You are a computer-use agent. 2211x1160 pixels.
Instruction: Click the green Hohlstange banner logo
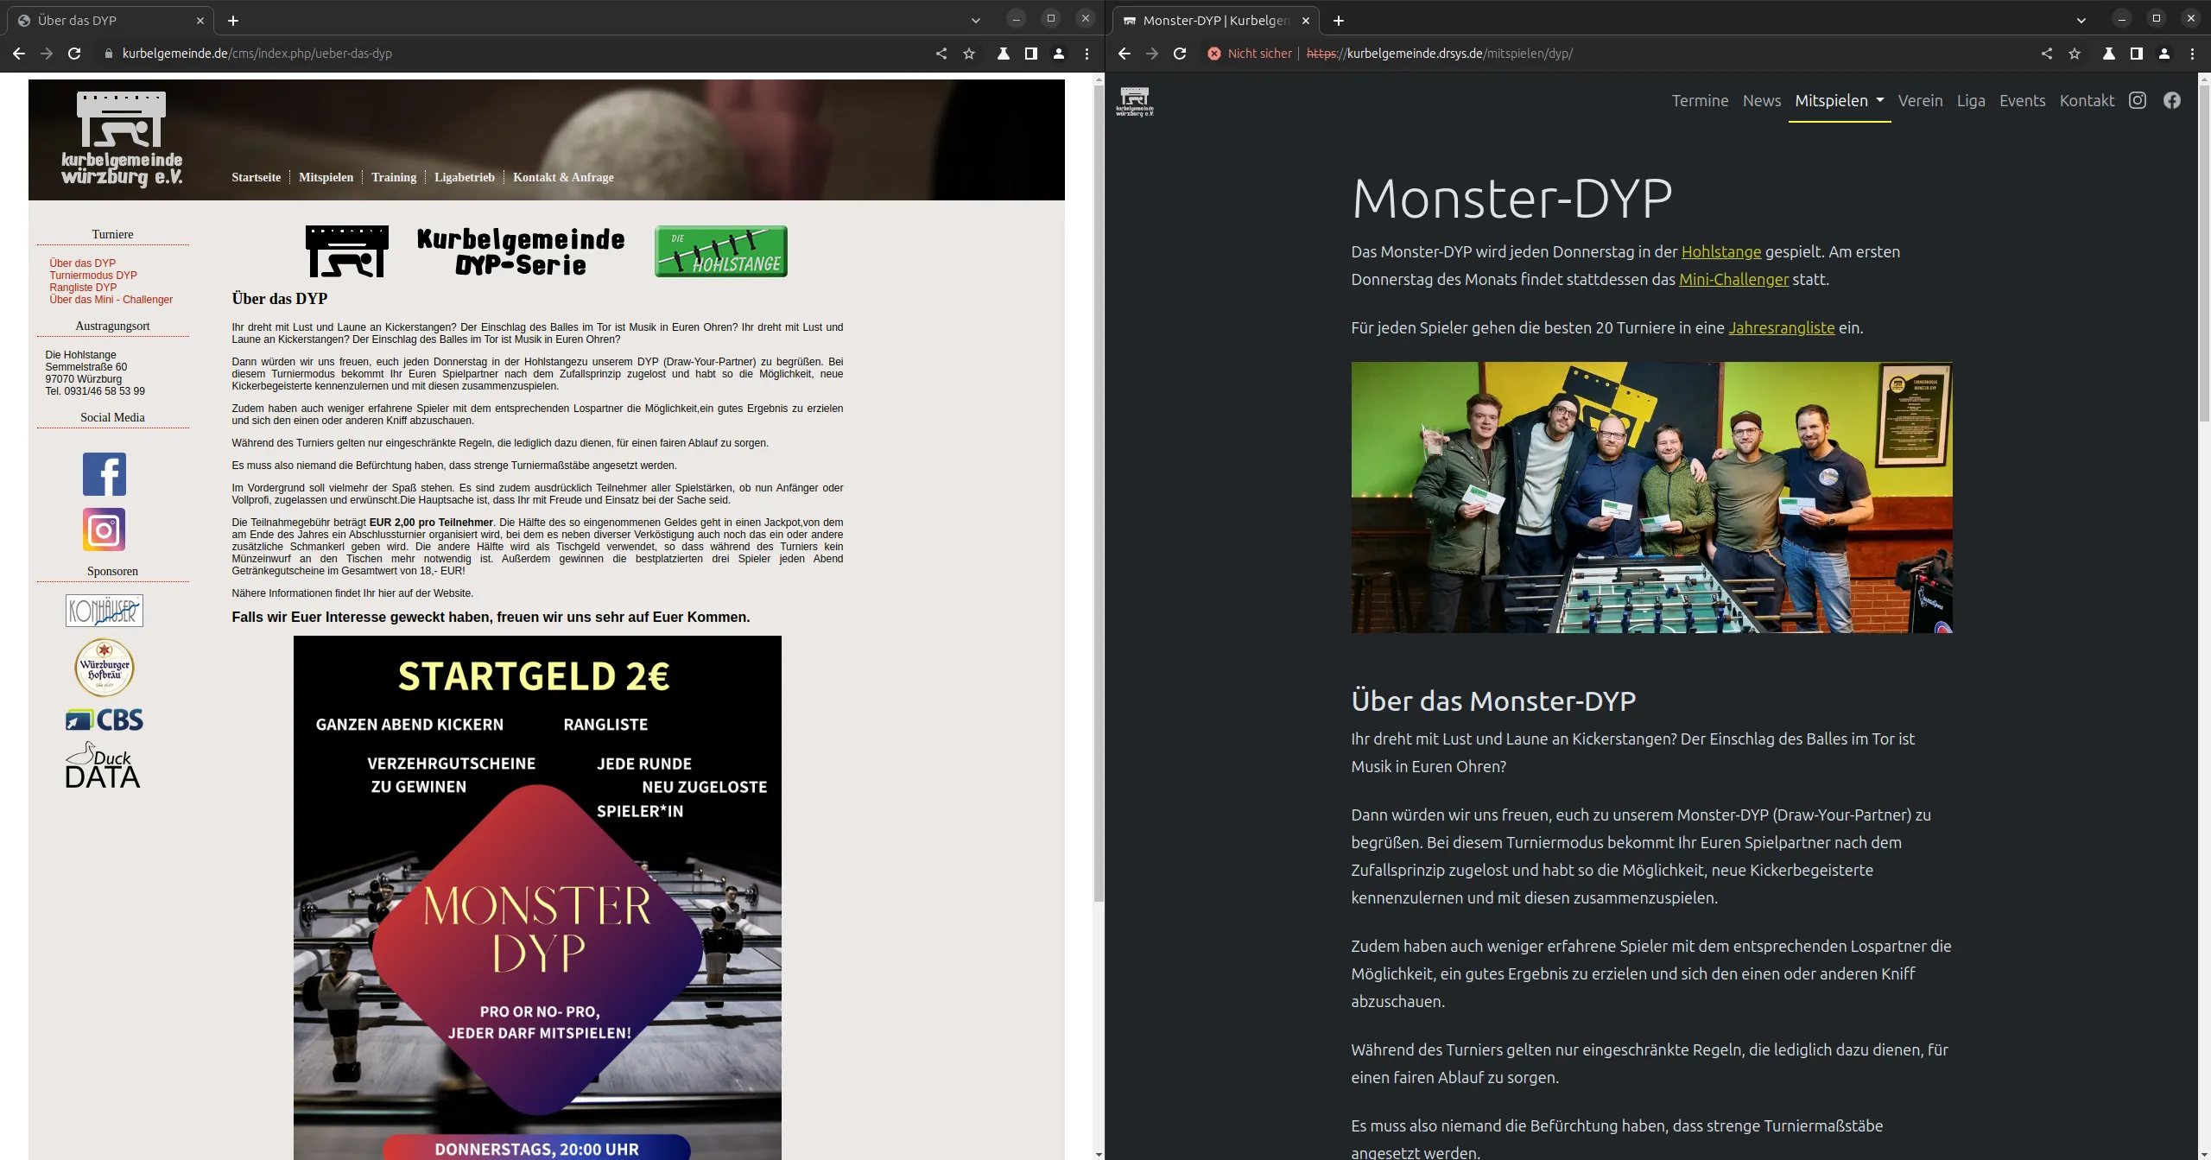pos(720,251)
